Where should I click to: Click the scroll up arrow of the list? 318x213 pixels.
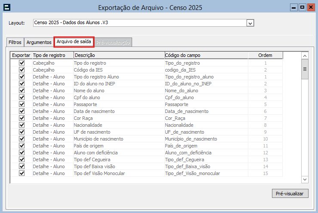click(305, 56)
